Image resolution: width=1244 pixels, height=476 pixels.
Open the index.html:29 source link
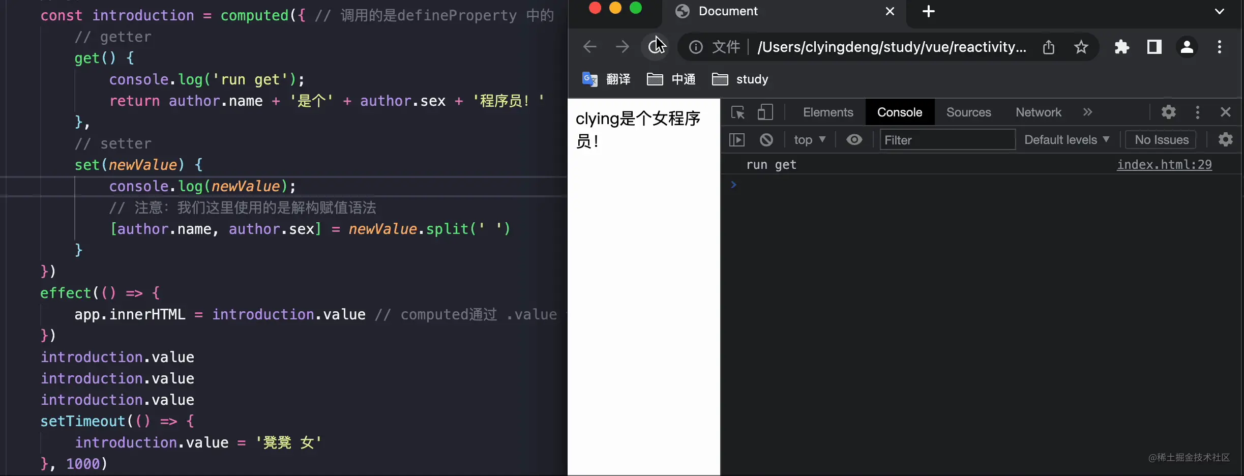tap(1164, 165)
